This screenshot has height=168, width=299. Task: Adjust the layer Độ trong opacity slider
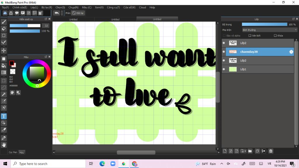click(x=265, y=24)
